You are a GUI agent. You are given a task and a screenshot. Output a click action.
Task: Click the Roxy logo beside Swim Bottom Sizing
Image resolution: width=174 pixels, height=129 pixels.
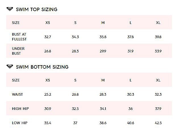(x=10, y=66)
